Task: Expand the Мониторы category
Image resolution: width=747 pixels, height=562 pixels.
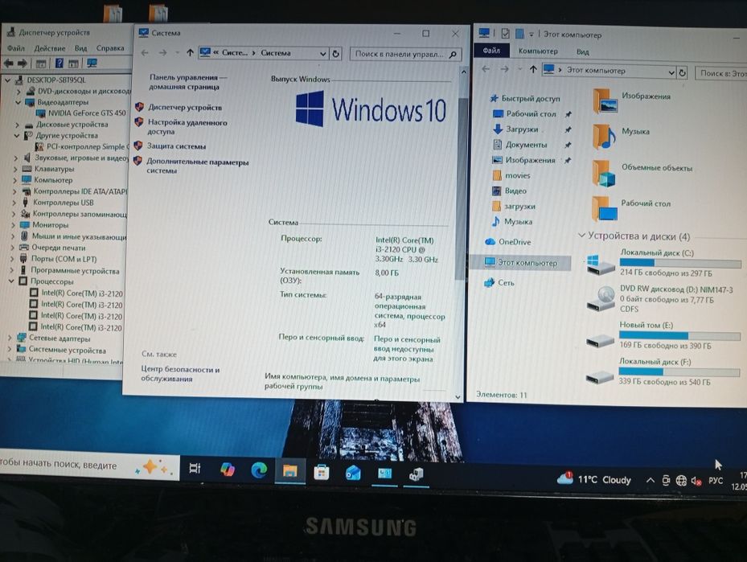Action: pos(14,225)
